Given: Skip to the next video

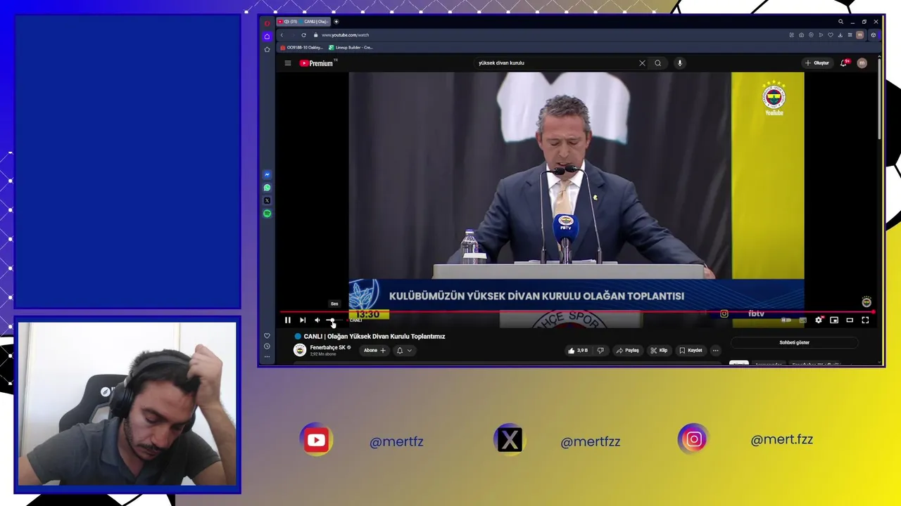Looking at the screenshot, I should coord(303,320).
